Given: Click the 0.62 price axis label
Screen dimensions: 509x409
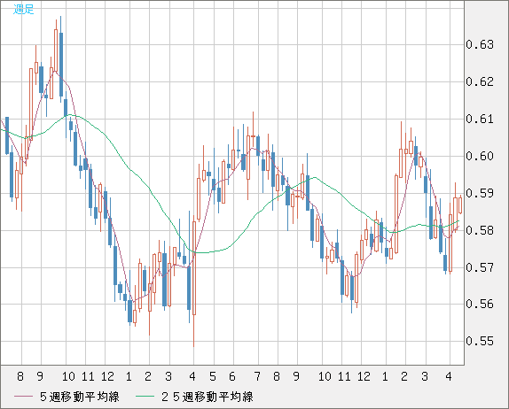Looking at the screenshot, I should tap(480, 81).
